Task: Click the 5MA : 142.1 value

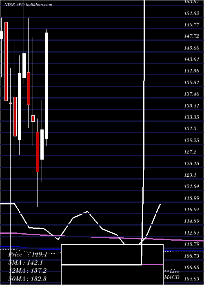Action: (x=26, y=263)
